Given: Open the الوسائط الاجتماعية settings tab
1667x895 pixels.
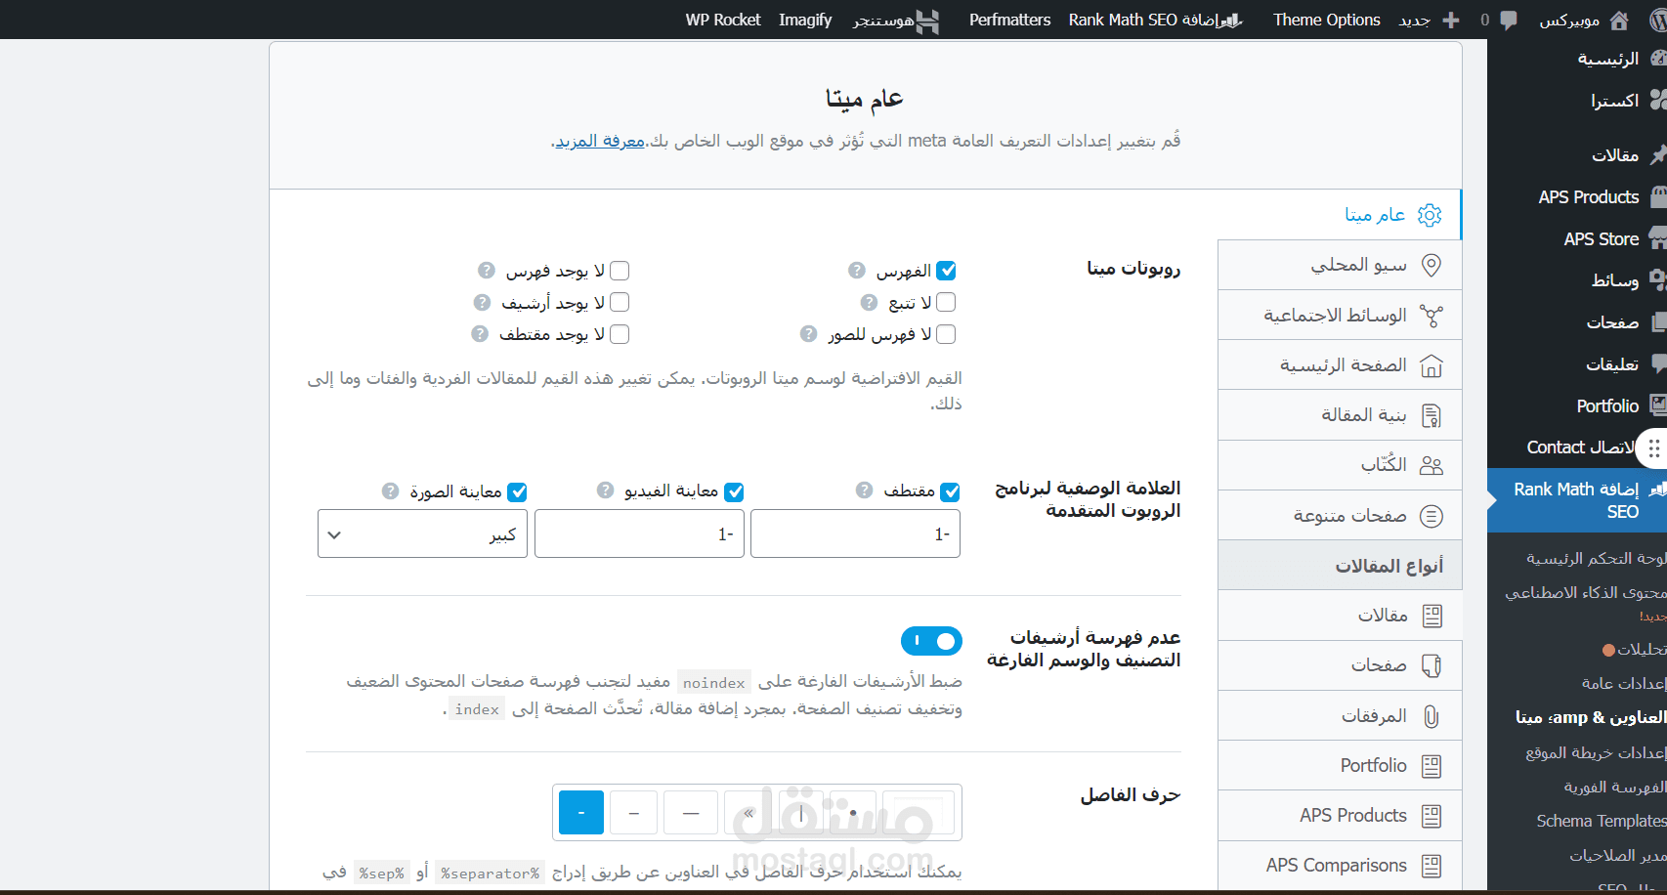Looking at the screenshot, I should (1340, 316).
